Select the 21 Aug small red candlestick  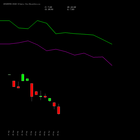(x=18, y=87)
